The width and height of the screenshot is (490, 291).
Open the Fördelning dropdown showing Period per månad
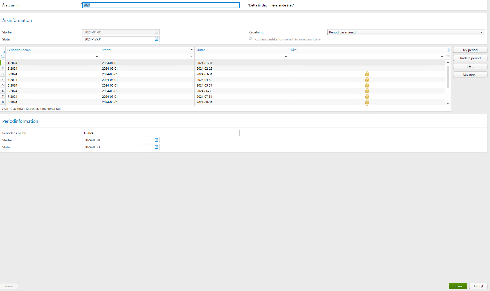click(x=482, y=32)
